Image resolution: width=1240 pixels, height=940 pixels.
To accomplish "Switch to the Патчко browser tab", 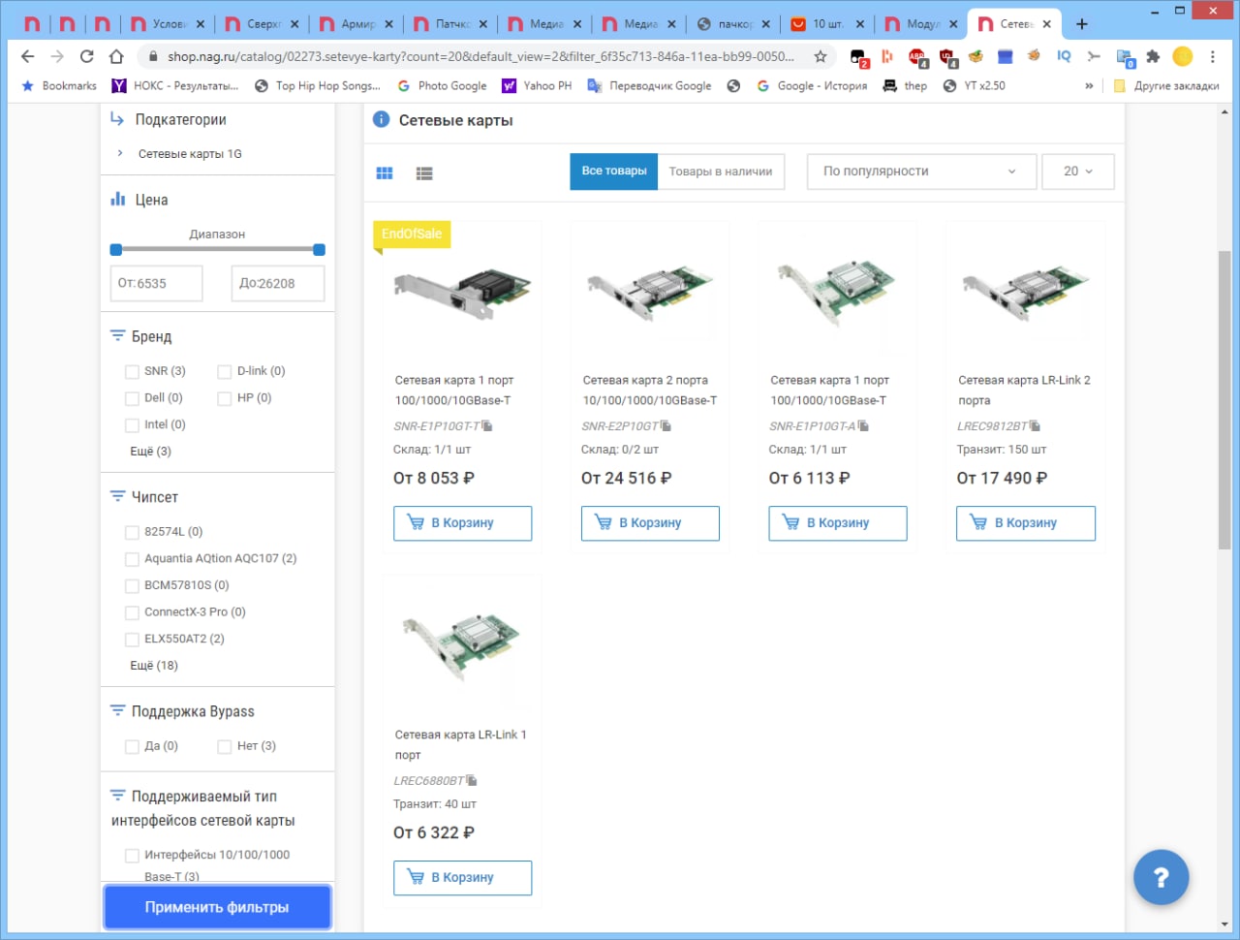I will (449, 23).
